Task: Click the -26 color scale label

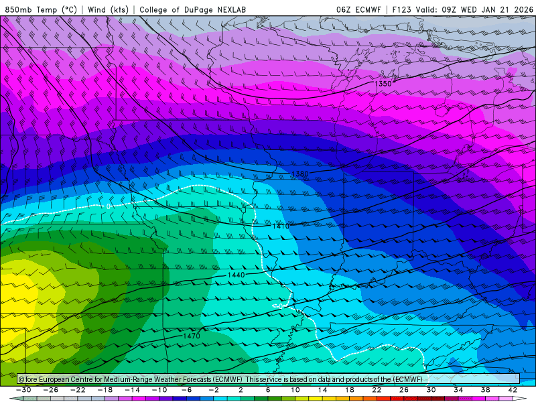Action: [51, 390]
